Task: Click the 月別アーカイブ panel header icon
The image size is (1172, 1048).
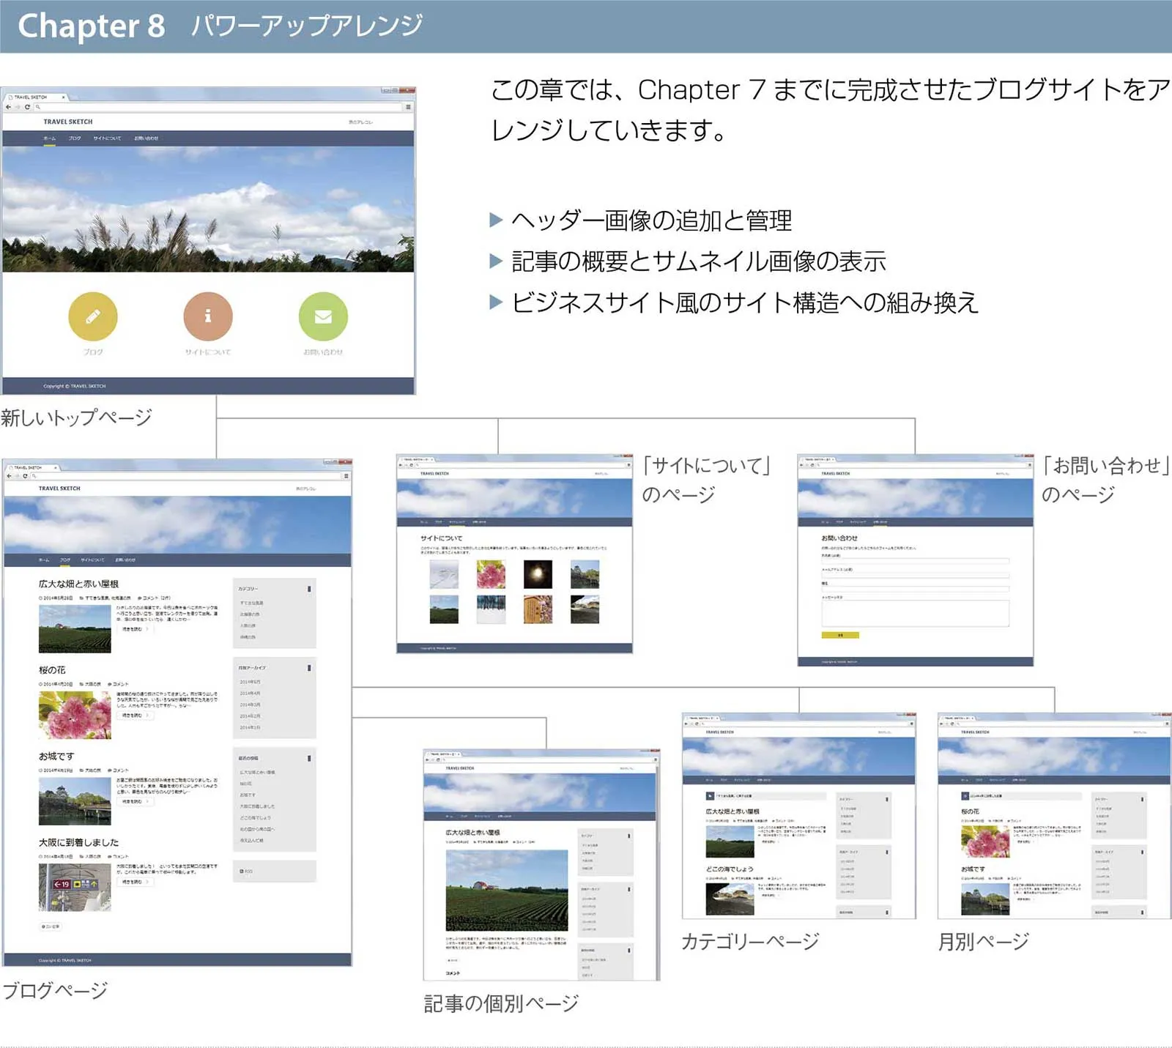Action: 309,666
